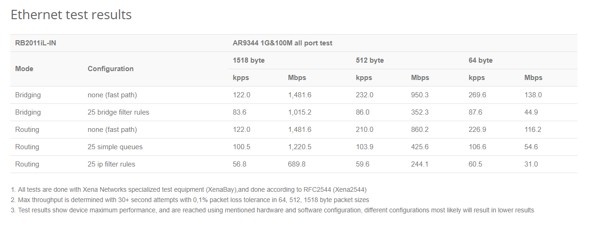Select the 689.8 Mbps value
The width and height of the screenshot is (593, 225).
click(297, 164)
